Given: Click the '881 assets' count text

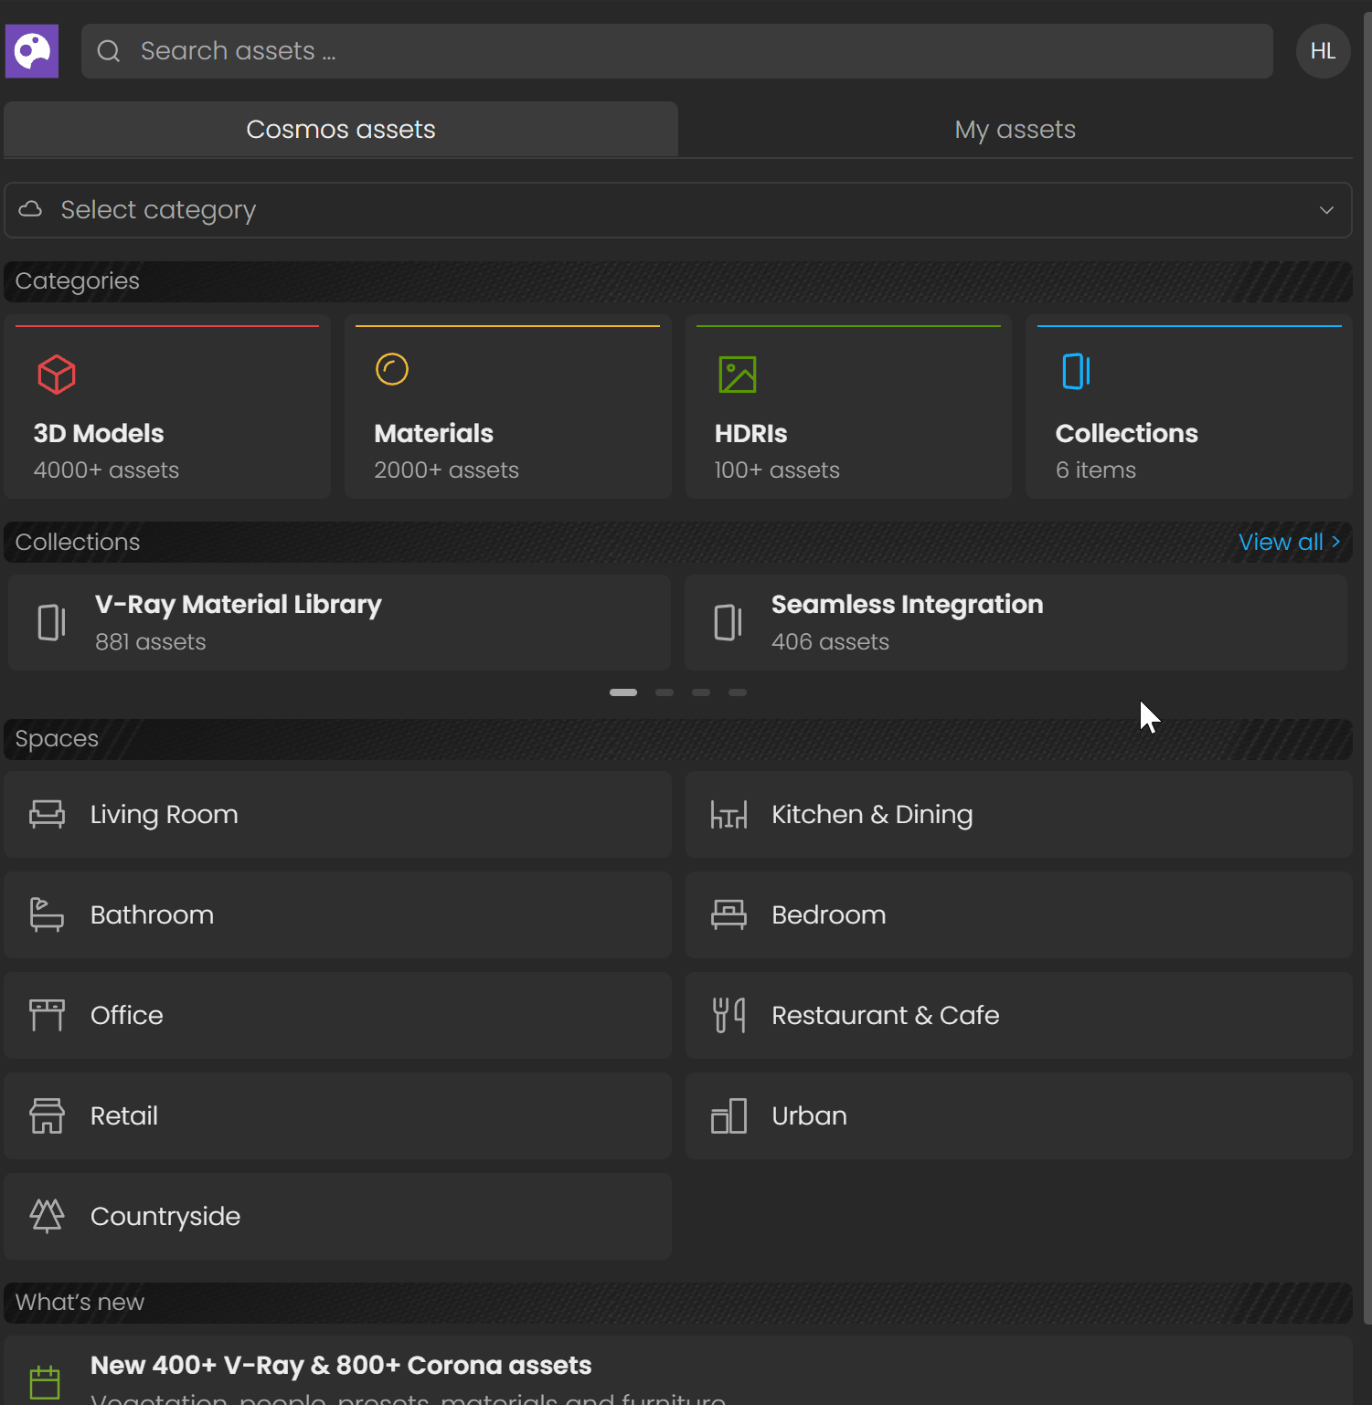Looking at the screenshot, I should (151, 642).
